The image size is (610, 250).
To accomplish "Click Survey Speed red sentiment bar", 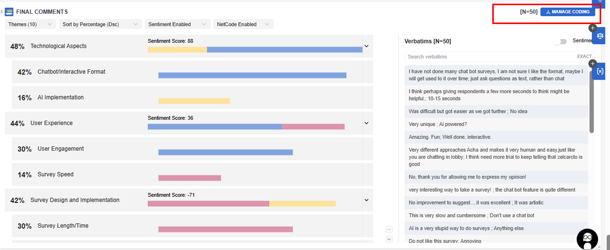I will point(189,178).
